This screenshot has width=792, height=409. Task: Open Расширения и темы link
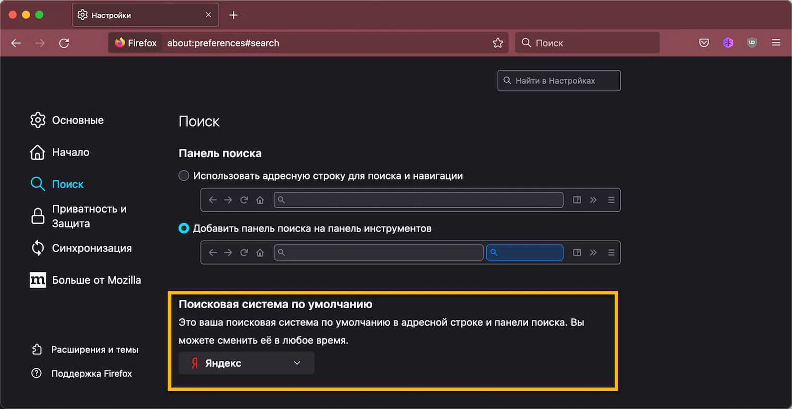click(85, 350)
